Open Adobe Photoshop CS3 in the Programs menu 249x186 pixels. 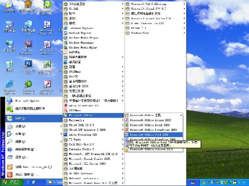(94, 135)
